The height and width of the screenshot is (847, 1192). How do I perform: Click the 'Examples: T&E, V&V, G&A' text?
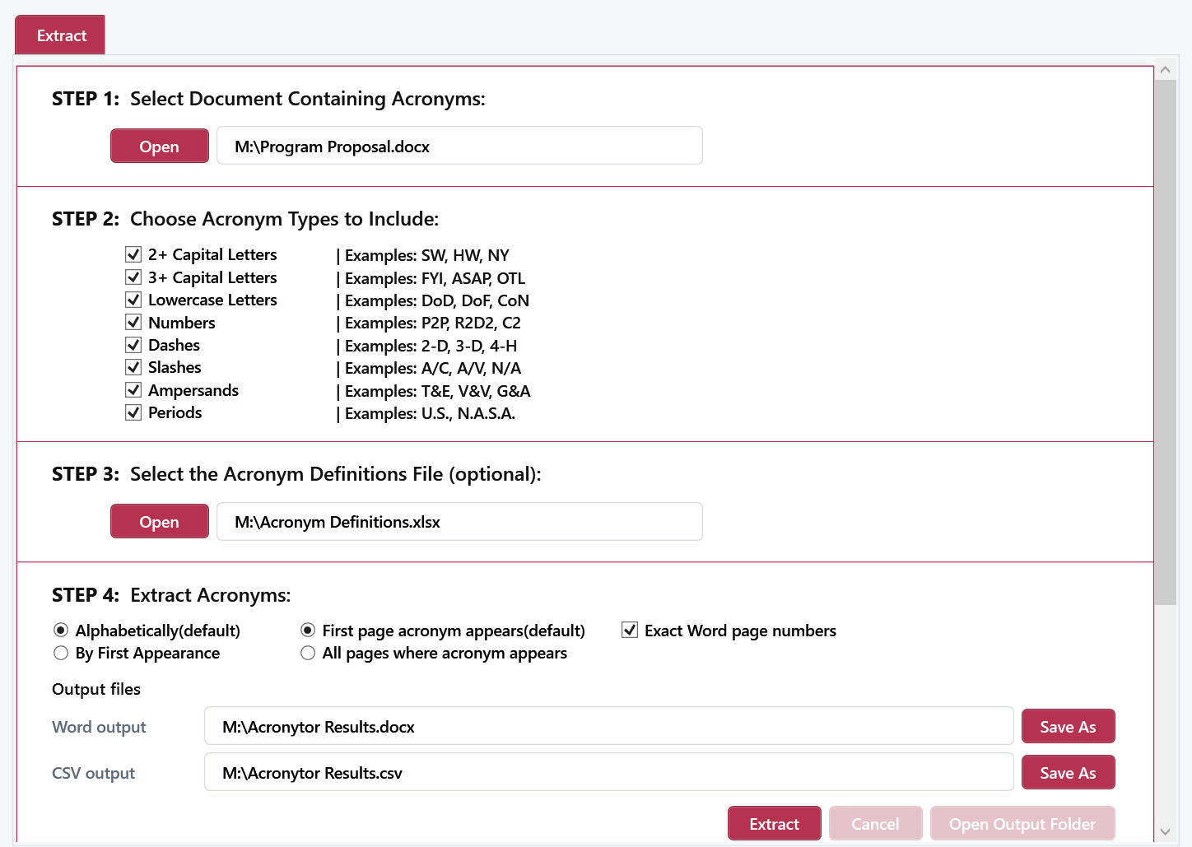438,391
